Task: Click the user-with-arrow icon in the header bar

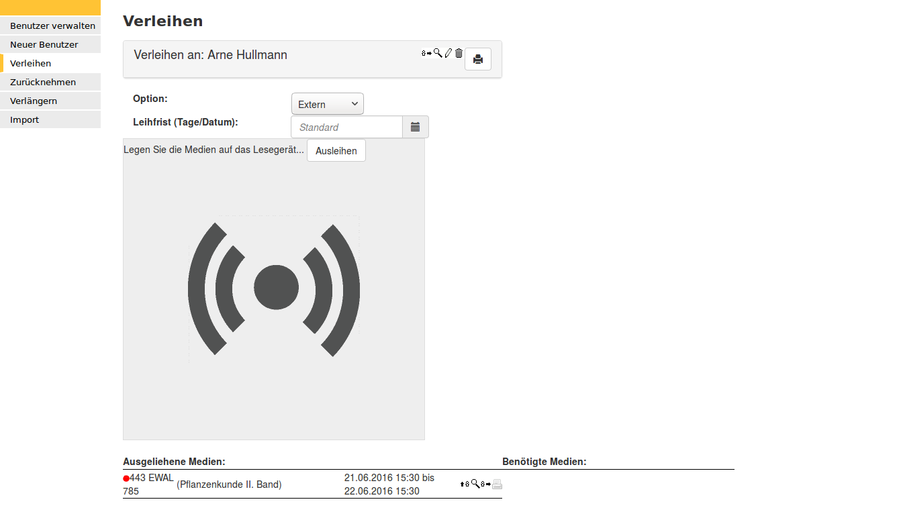Action: click(424, 53)
